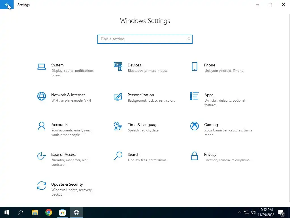Click 'Location, camera, microphone' text
This screenshot has width=290, height=218.
pyautogui.click(x=227, y=160)
